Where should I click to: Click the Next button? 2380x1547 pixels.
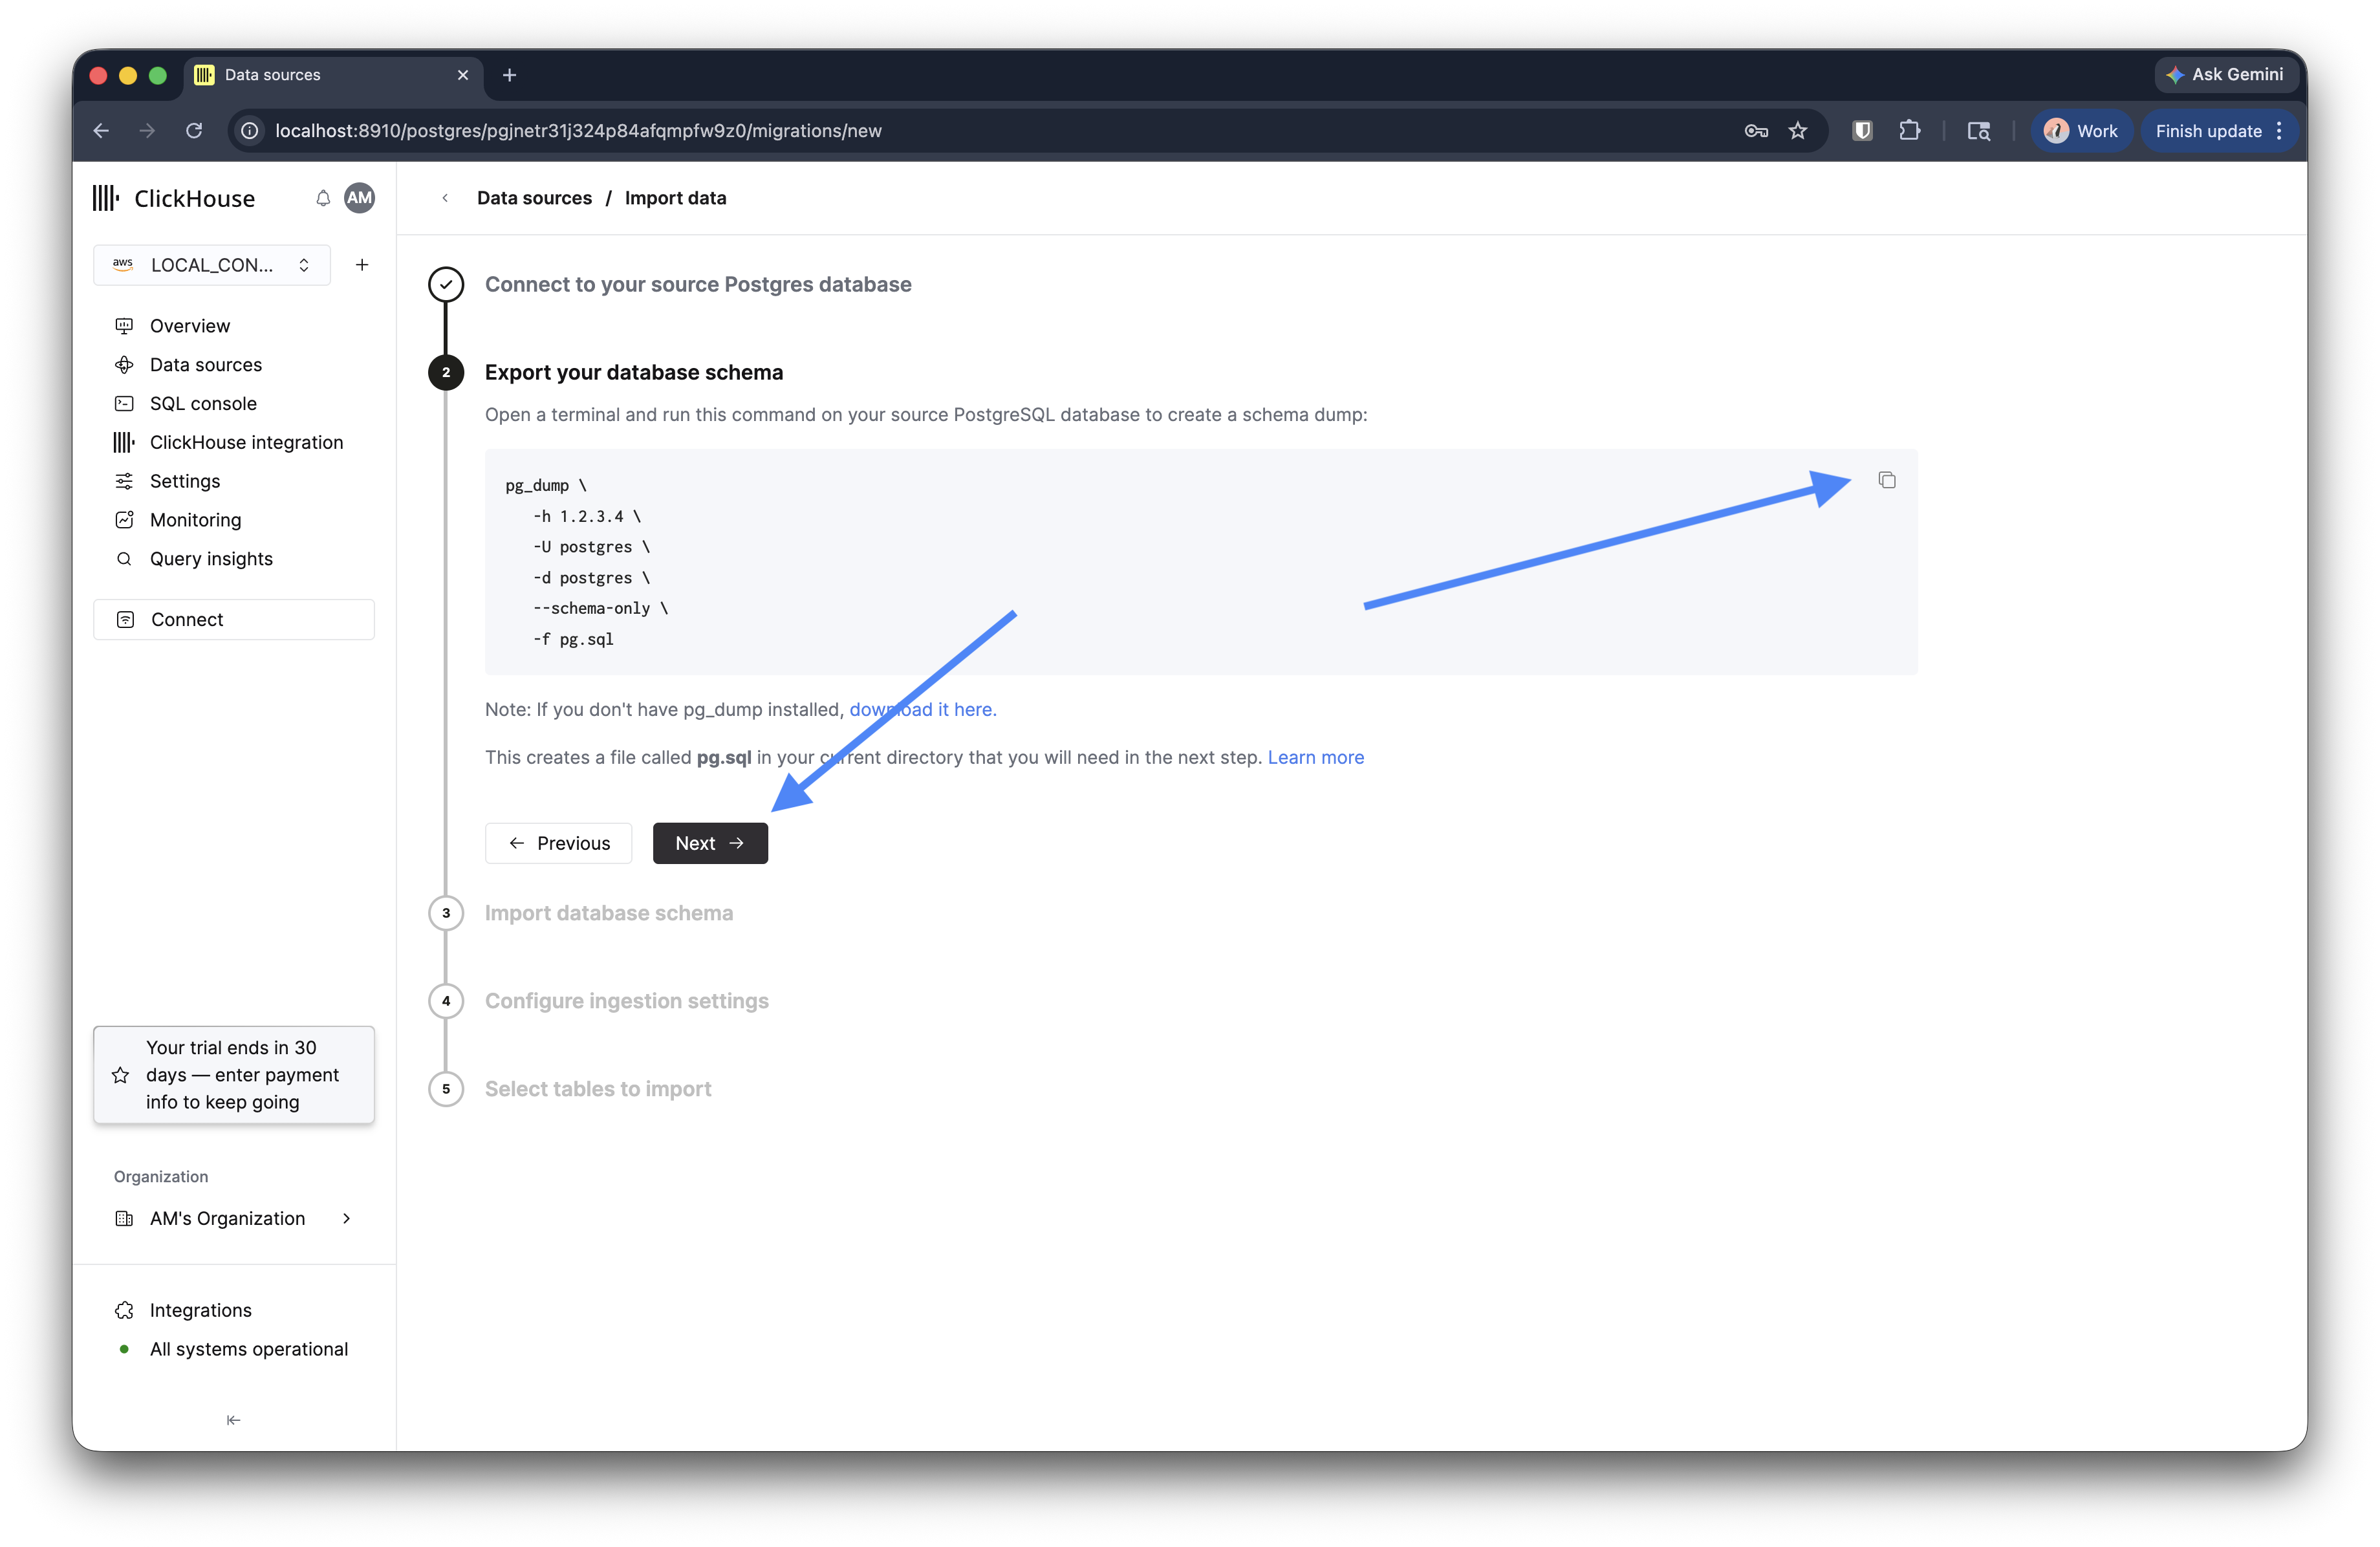710,843
